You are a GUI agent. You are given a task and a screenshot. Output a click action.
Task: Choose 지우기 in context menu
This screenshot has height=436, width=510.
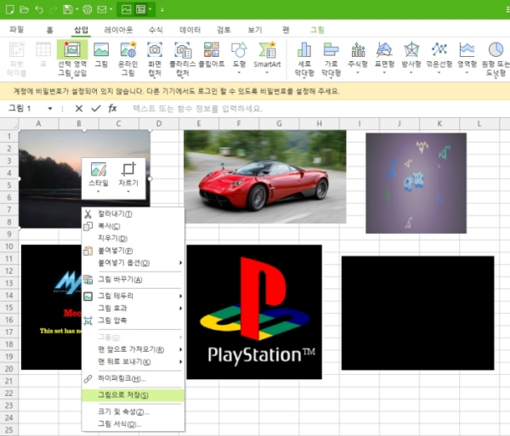point(133,238)
